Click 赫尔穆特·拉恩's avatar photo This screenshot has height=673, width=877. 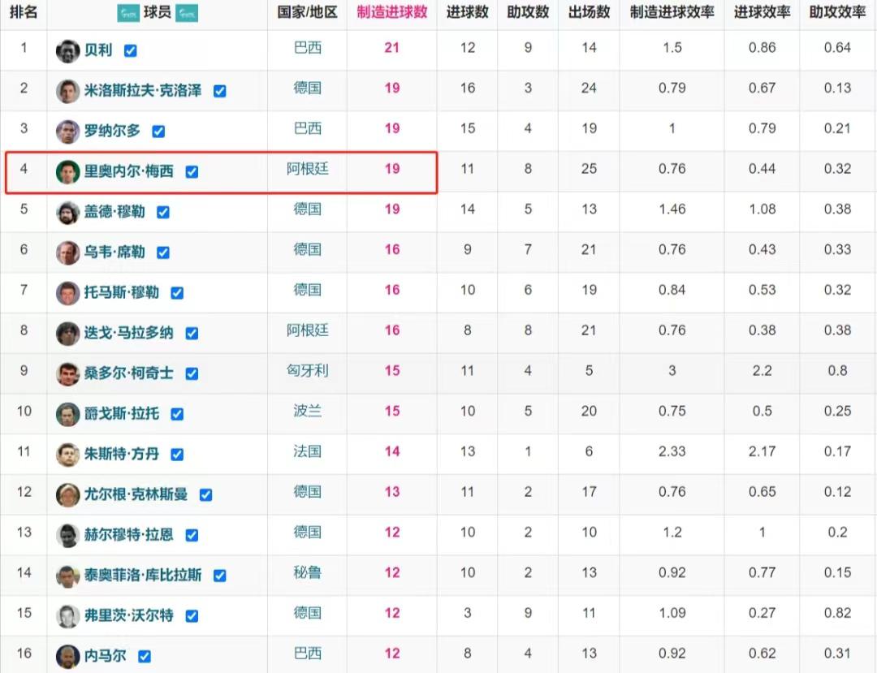(67, 535)
